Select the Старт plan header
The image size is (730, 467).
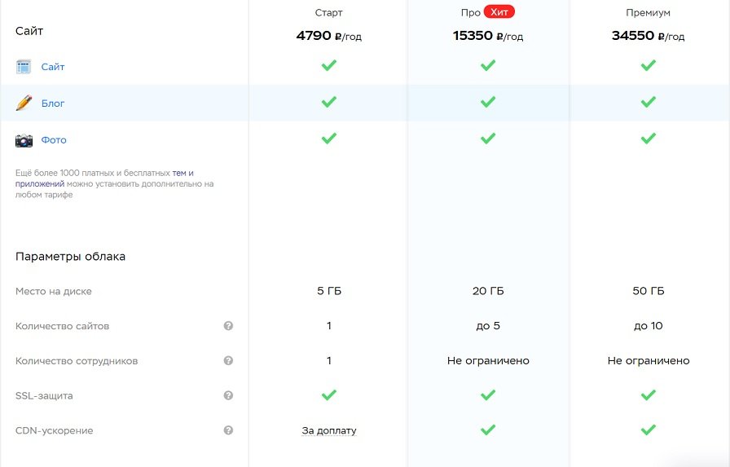[x=328, y=12]
